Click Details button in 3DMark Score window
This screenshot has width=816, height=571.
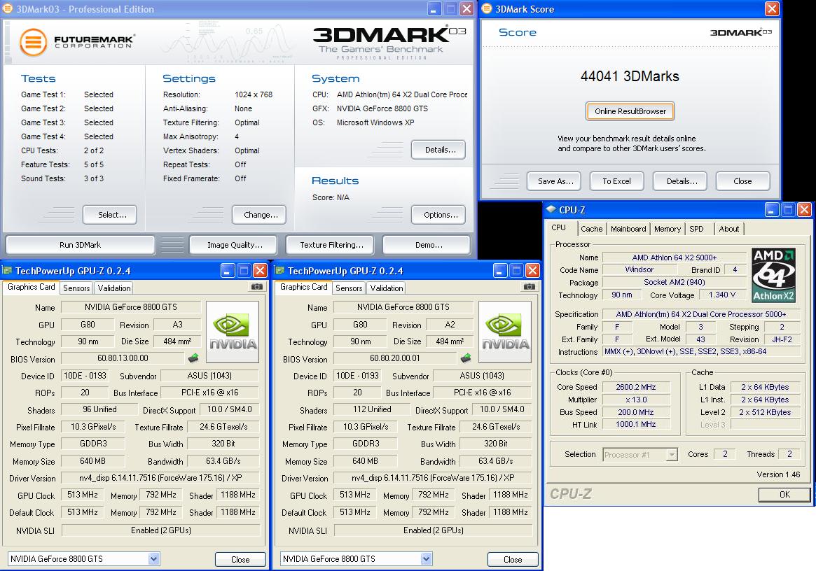(682, 181)
